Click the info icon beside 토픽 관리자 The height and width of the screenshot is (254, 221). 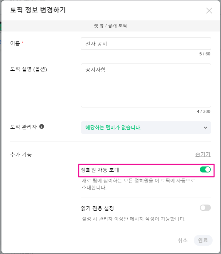[42, 126]
